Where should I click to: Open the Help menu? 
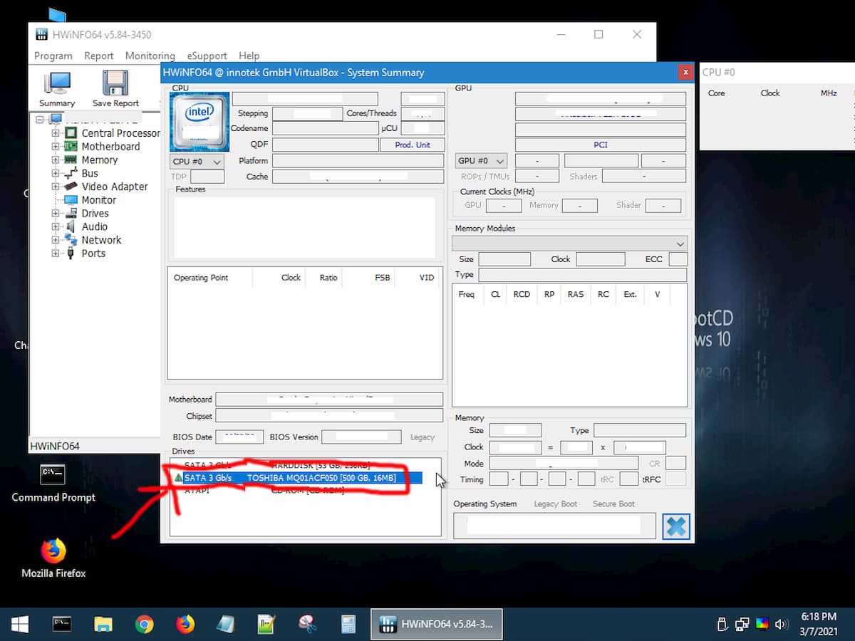pyautogui.click(x=249, y=56)
